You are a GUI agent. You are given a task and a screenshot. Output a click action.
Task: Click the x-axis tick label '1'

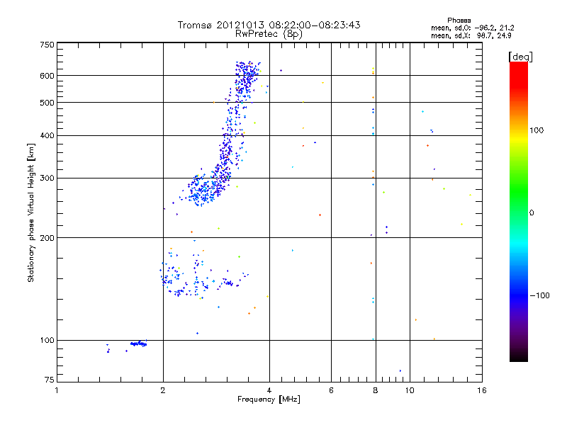(x=57, y=390)
